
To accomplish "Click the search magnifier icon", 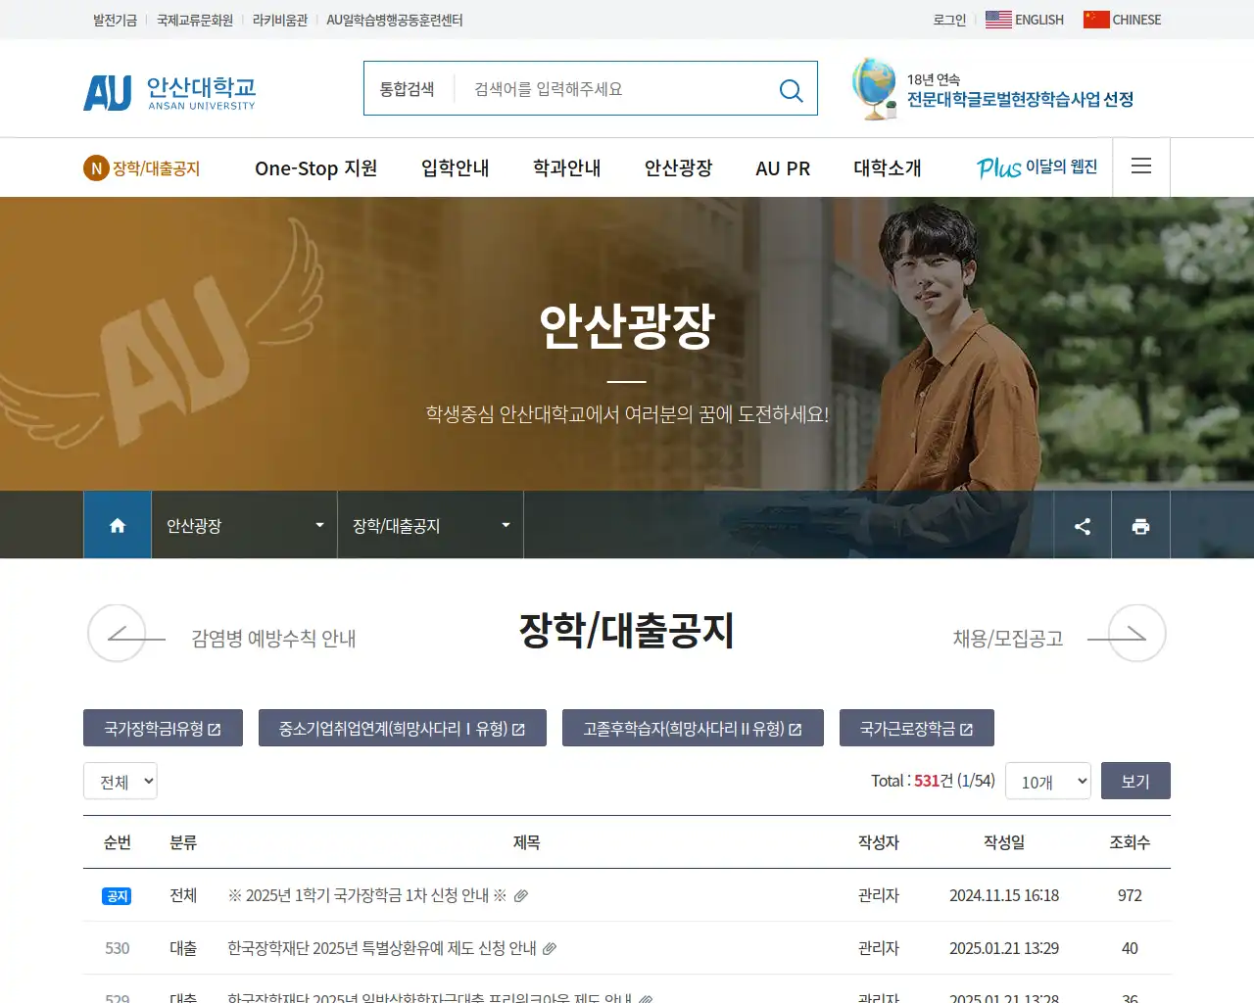I will (x=791, y=89).
